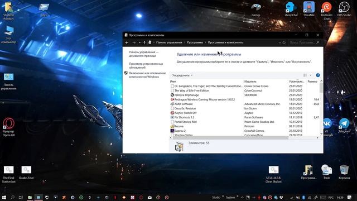
Task: Go back using the back arrow
Action: (127, 42)
